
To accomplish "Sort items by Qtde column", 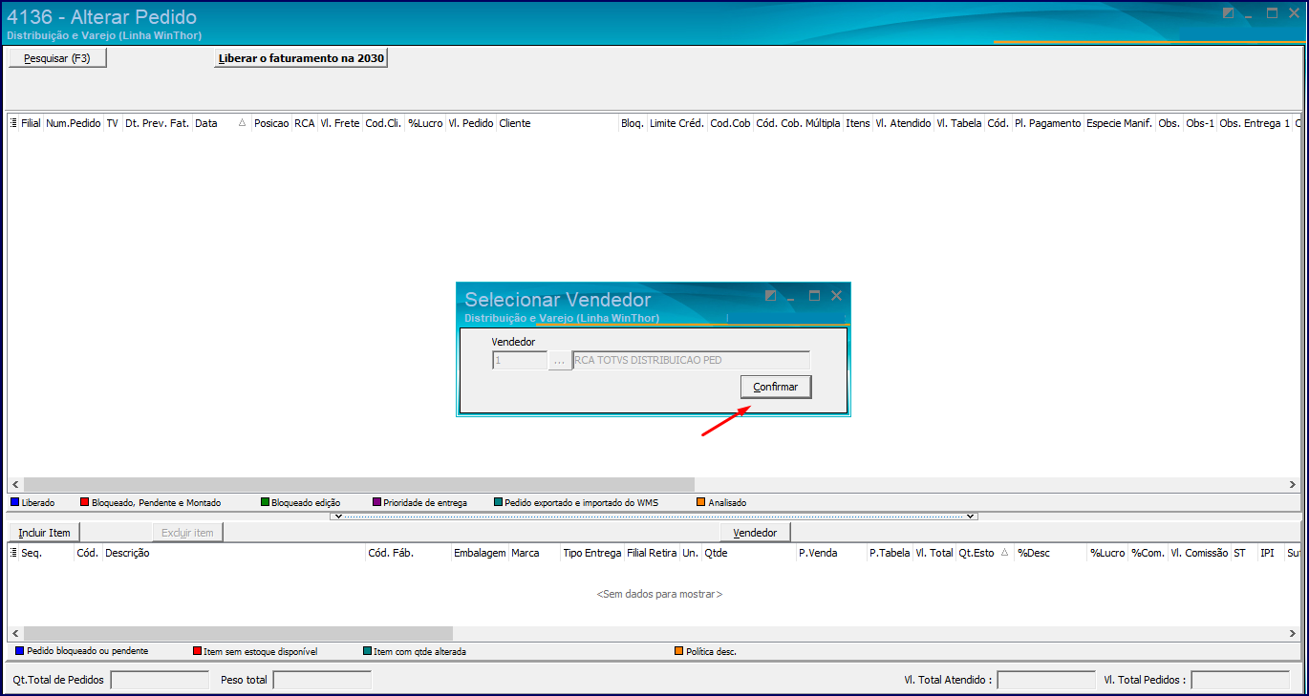I will tap(748, 553).
